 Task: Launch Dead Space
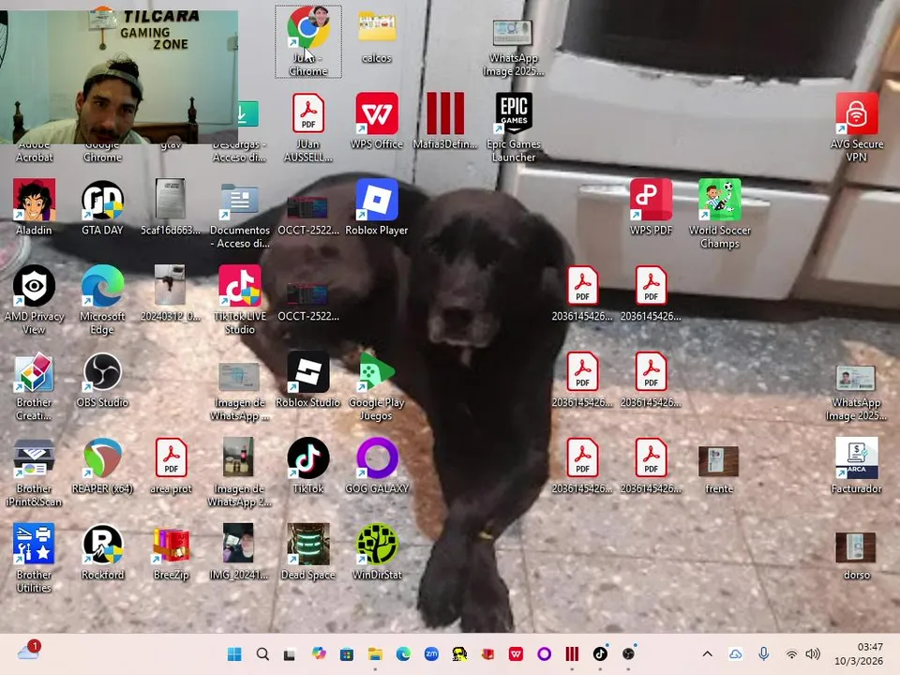pyautogui.click(x=308, y=551)
